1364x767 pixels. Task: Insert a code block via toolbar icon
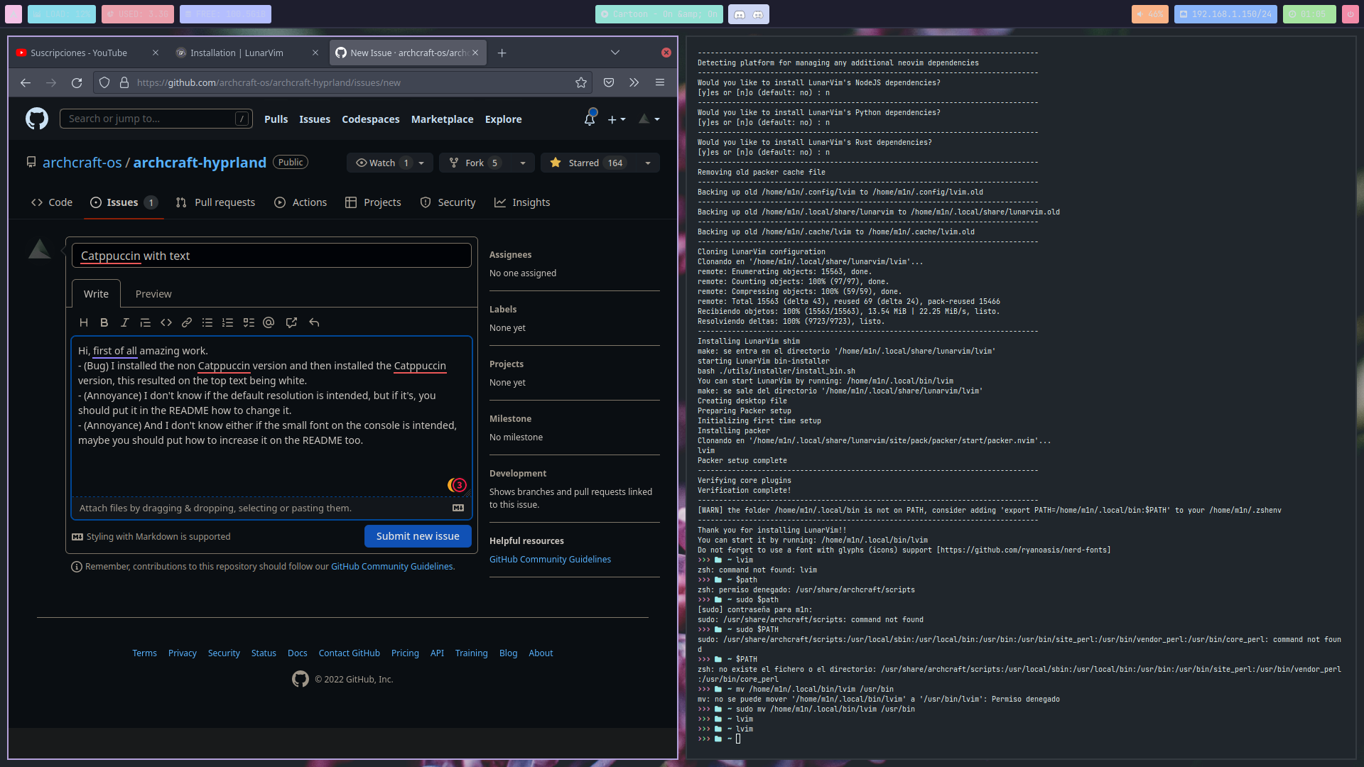coord(166,322)
